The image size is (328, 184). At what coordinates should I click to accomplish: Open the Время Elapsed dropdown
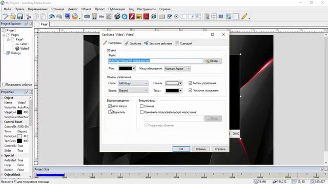[x=133, y=90]
